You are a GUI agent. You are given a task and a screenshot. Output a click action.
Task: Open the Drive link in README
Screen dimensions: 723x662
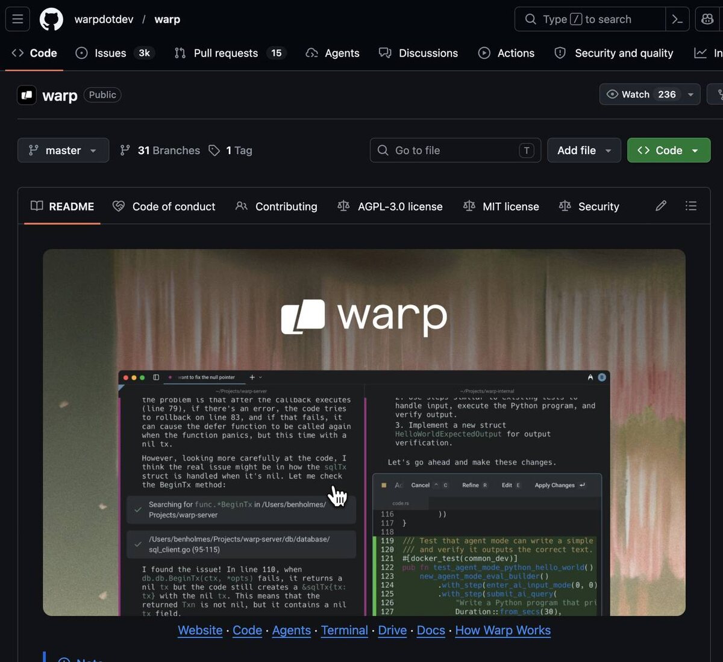(392, 630)
